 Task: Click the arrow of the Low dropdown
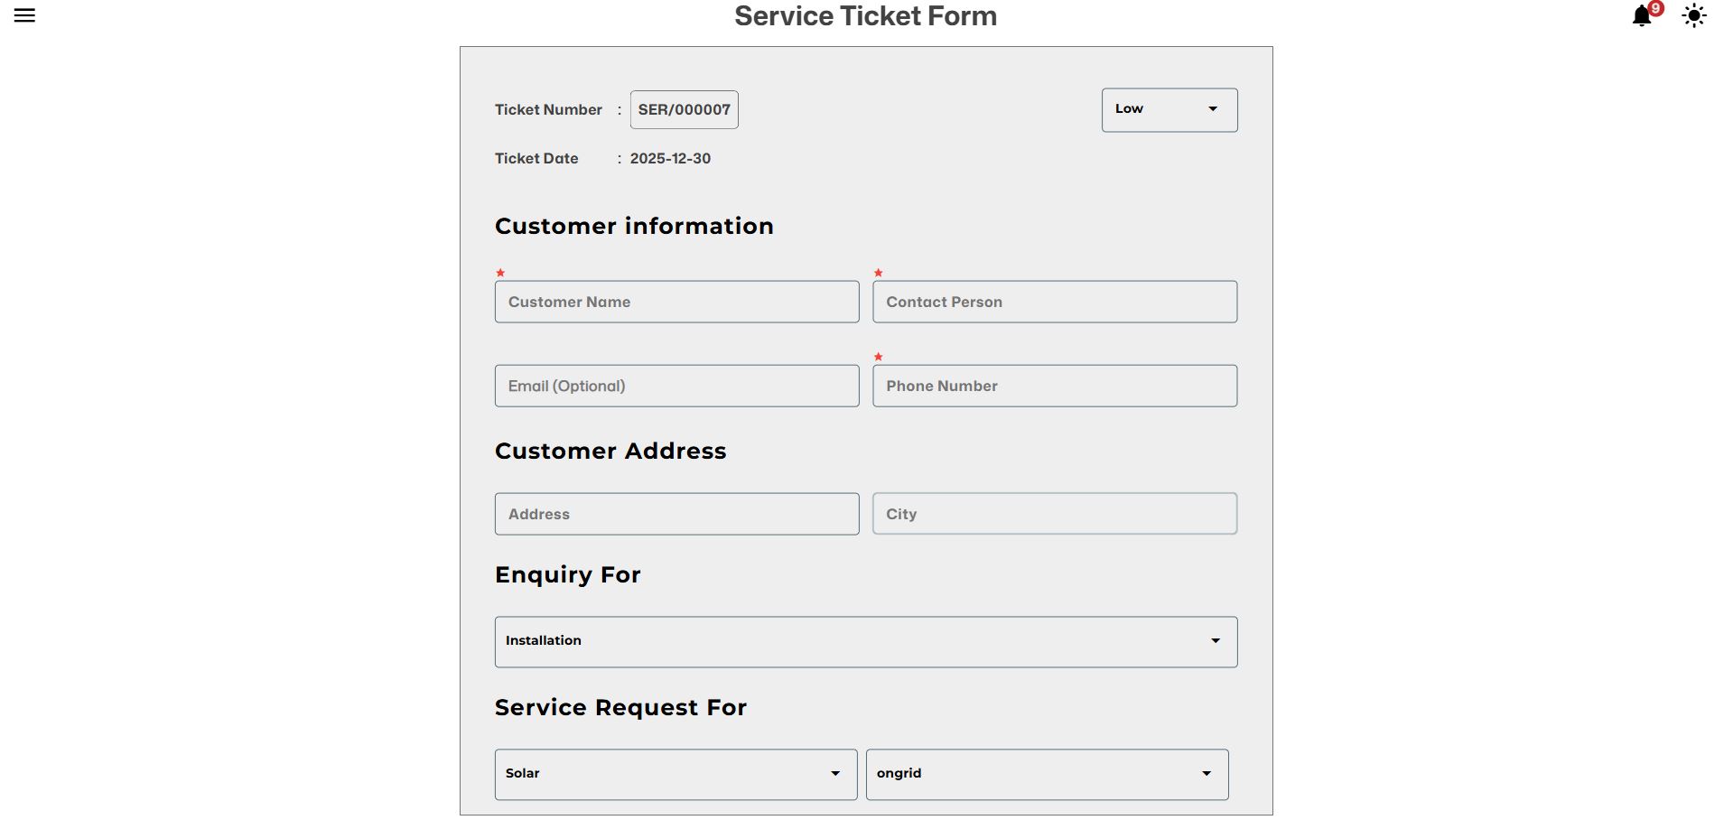click(1213, 109)
